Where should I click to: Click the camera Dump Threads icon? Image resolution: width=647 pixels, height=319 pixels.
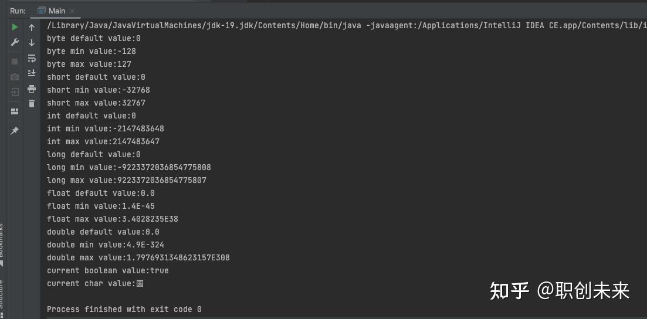15,77
